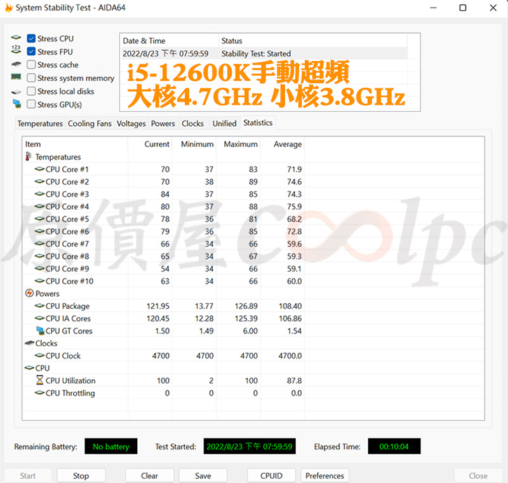Click the Stress CPU chip icon

16,37
